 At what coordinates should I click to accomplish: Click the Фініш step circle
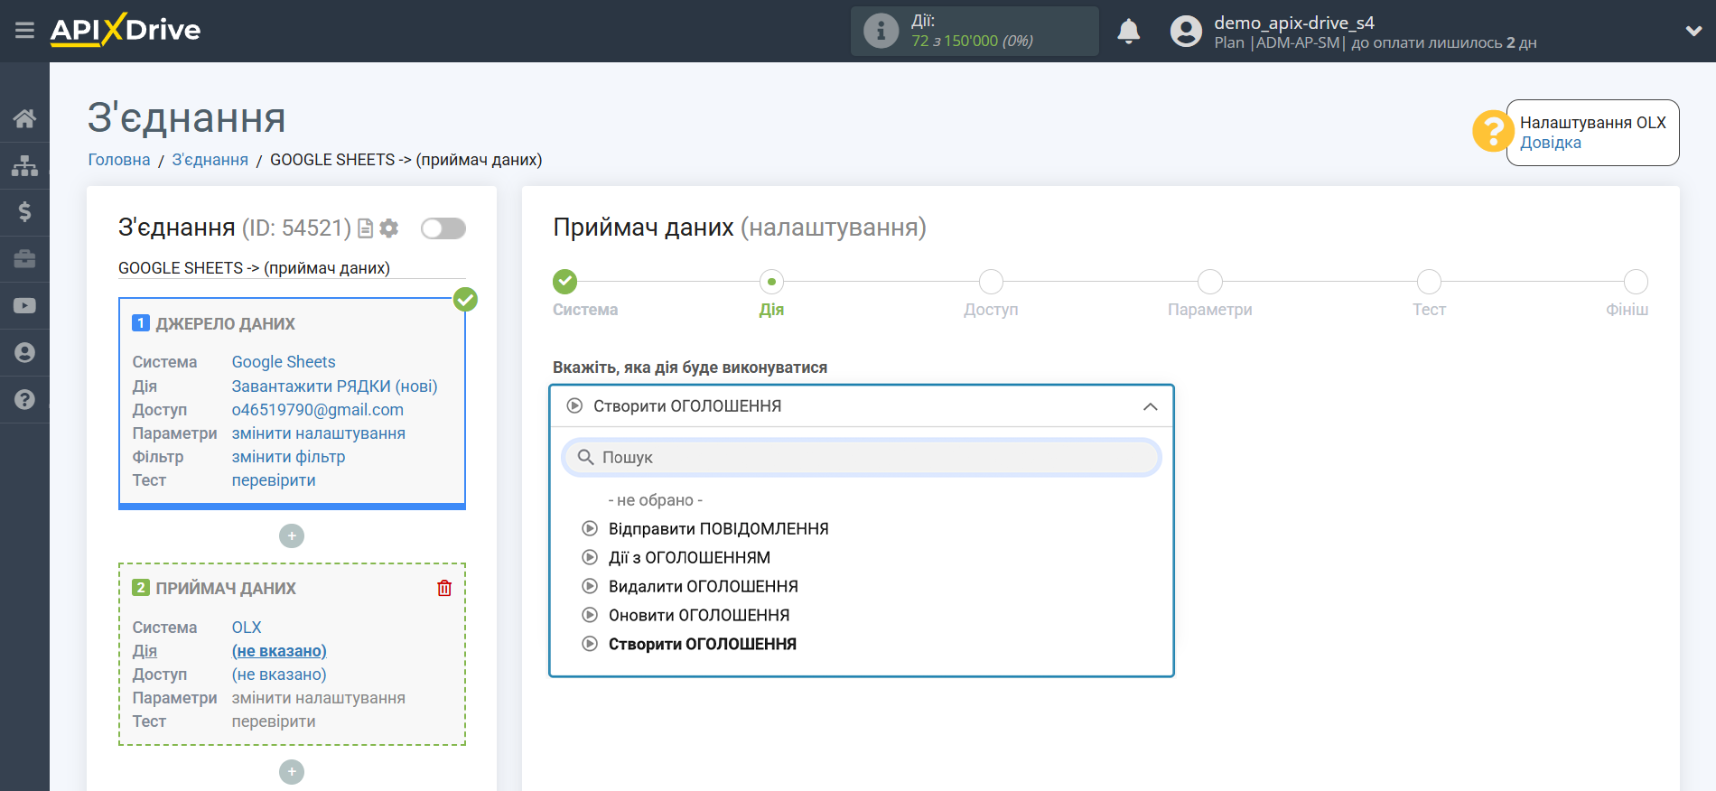tap(1636, 282)
